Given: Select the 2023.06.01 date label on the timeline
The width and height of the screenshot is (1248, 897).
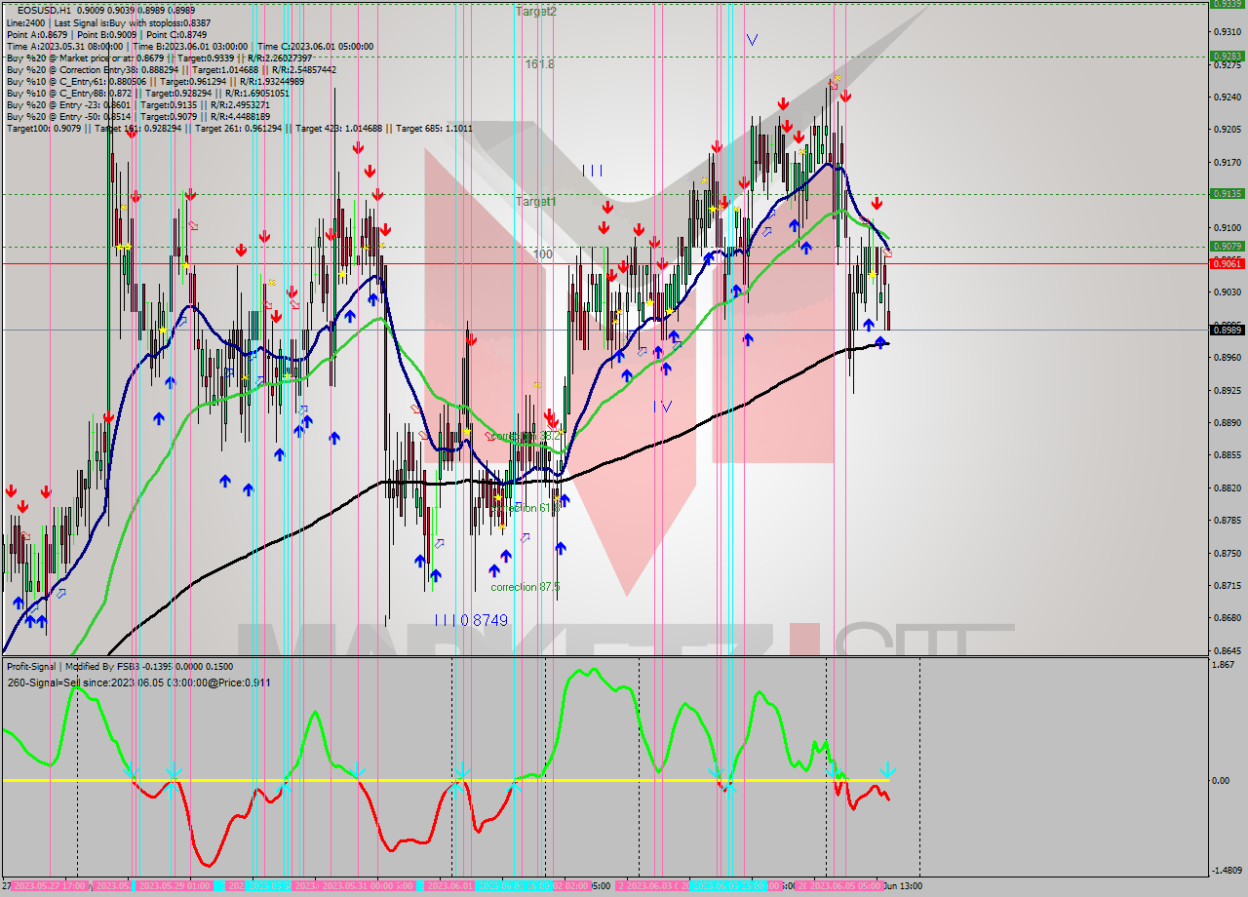Looking at the screenshot, I should [x=448, y=885].
